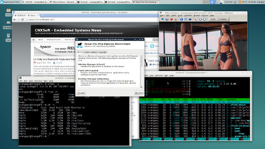The image size is (265, 149).
Task: Click the scroll-down arrow in Xfce About dialog
Action: point(141,87)
